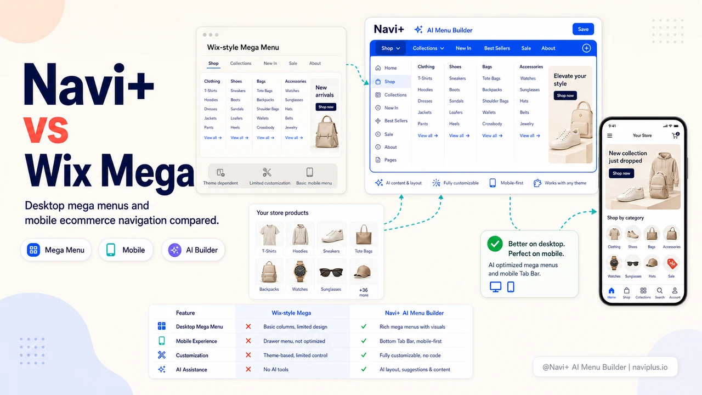Click the Mobile pill button
Image resolution: width=702 pixels, height=395 pixels.
point(126,250)
